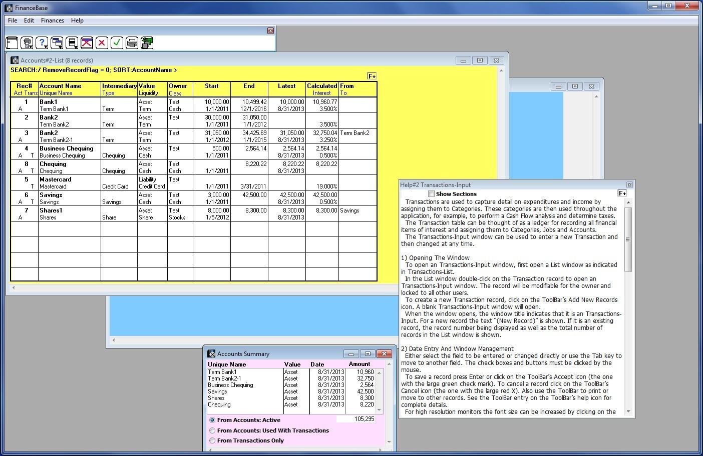Viewport: 703px width, 456px height.
Task: Open the printer list toolbar dropdown
Action: pyautogui.click(x=27, y=43)
